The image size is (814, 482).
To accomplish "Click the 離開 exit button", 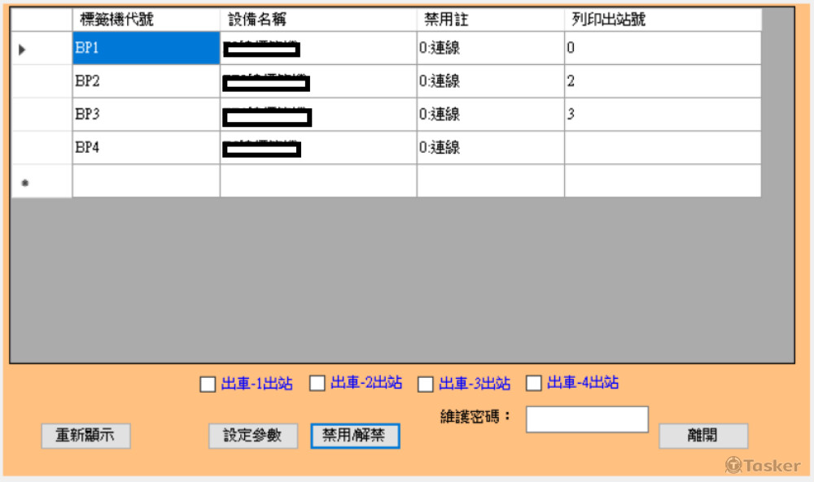I will 702,435.
